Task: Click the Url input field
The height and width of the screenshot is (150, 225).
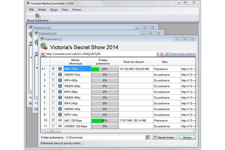Action: click(x=101, y=54)
